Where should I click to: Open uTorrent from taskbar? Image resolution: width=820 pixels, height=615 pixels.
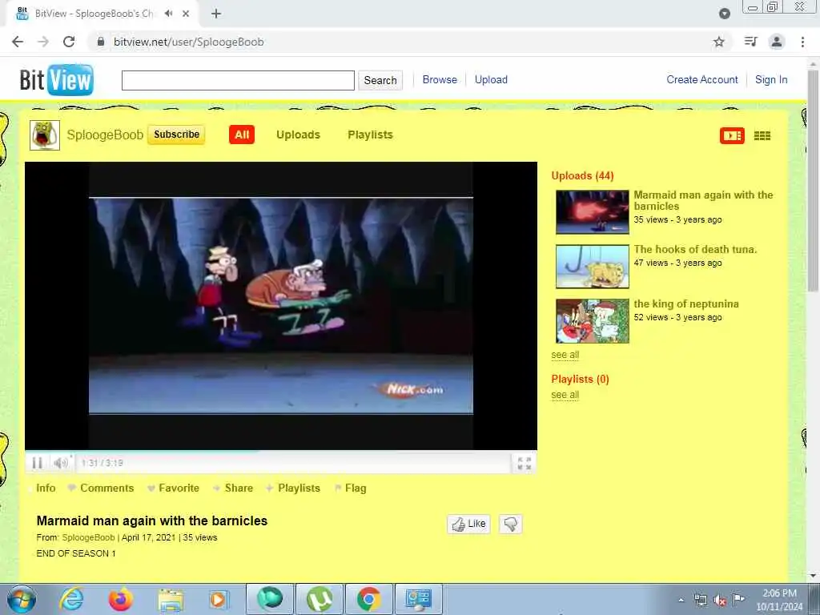tap(320, 599)
